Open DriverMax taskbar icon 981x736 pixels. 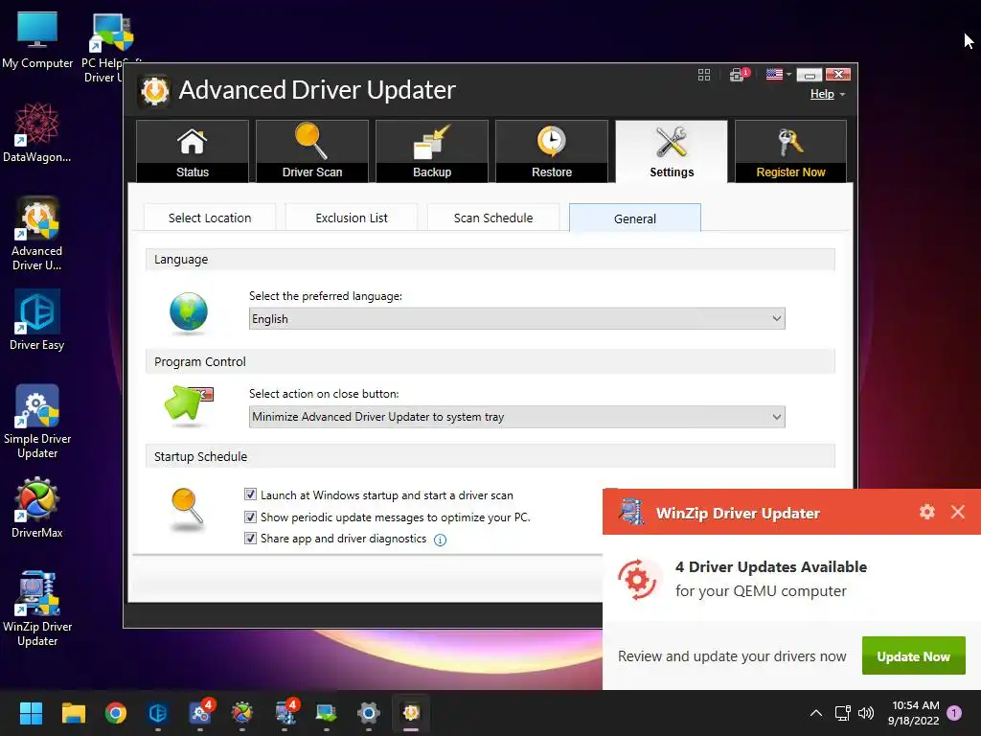tap(242, 713)
